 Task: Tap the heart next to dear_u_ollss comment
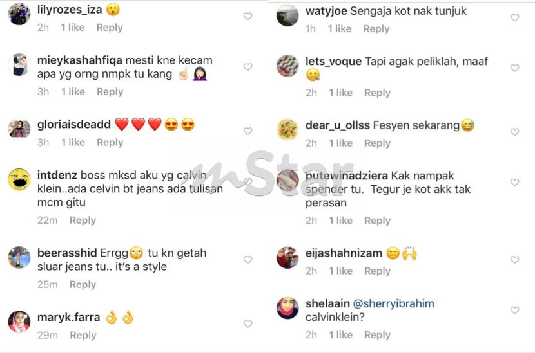point(514,132)
